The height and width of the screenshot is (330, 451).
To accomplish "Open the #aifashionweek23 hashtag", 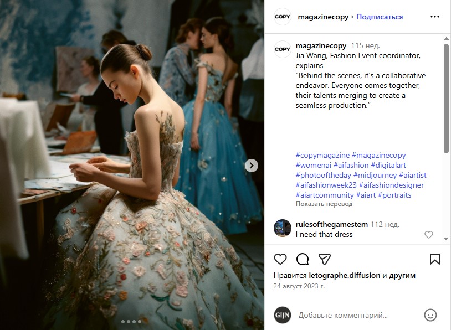I will click(x=326, y=185).
